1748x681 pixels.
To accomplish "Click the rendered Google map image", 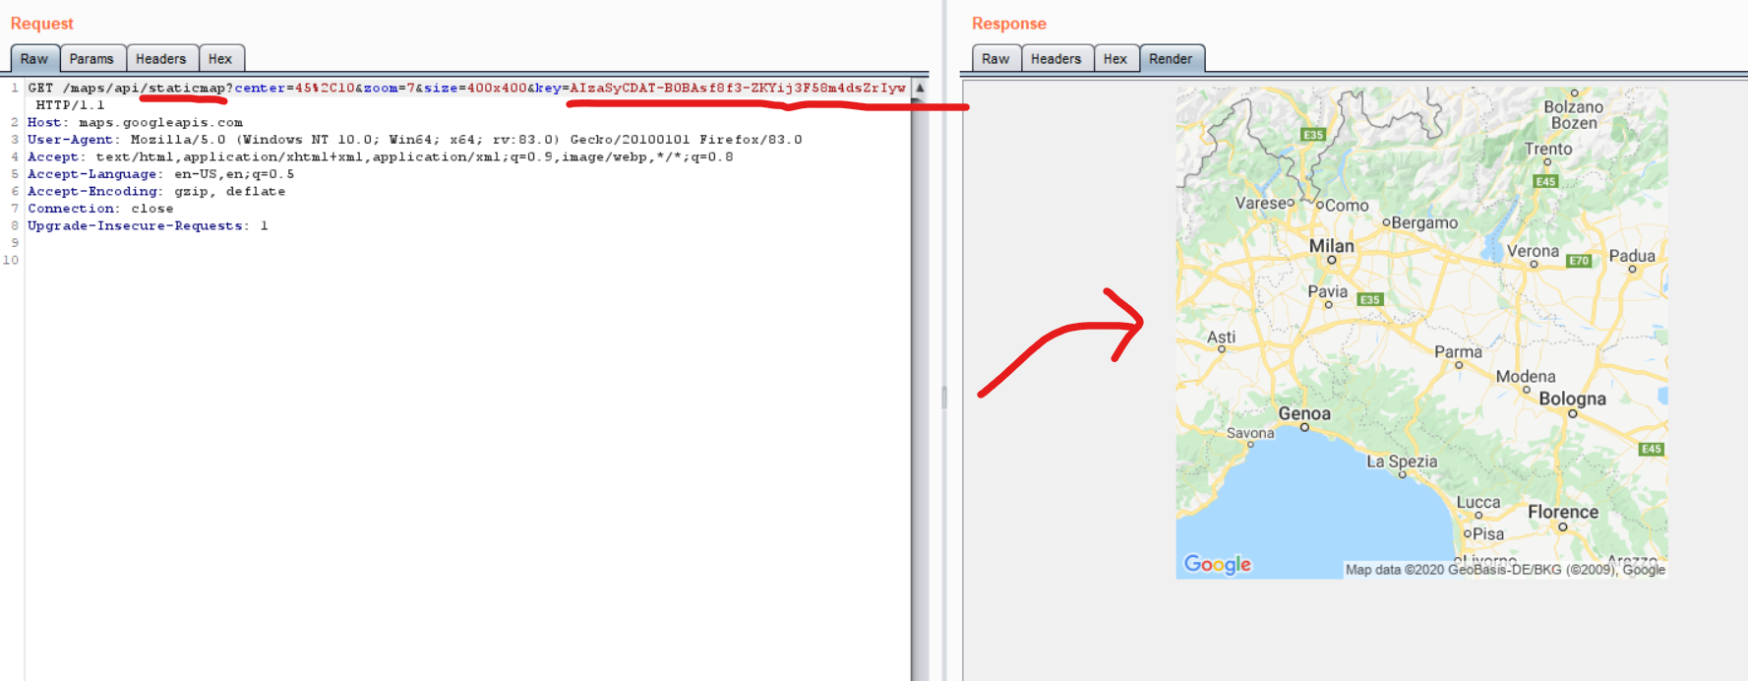I will click(x=1421, y=333).
